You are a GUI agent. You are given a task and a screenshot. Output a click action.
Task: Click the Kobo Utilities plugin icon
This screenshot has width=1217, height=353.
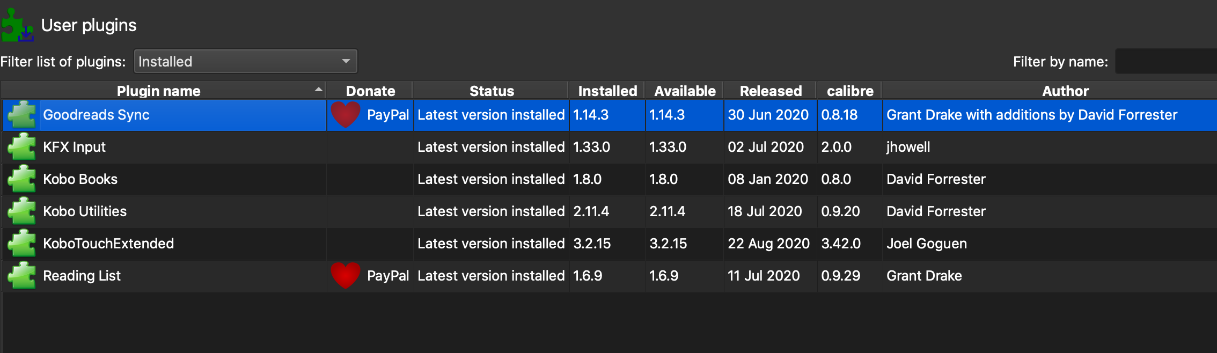tap(22, 211)
